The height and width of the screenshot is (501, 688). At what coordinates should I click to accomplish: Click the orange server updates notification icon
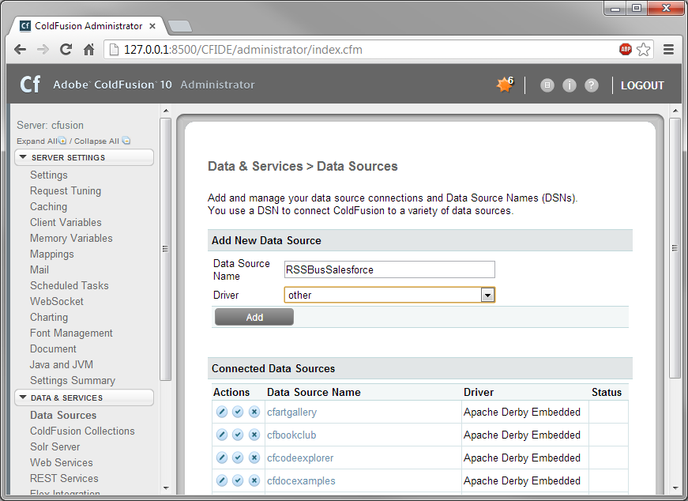[504, 85]
